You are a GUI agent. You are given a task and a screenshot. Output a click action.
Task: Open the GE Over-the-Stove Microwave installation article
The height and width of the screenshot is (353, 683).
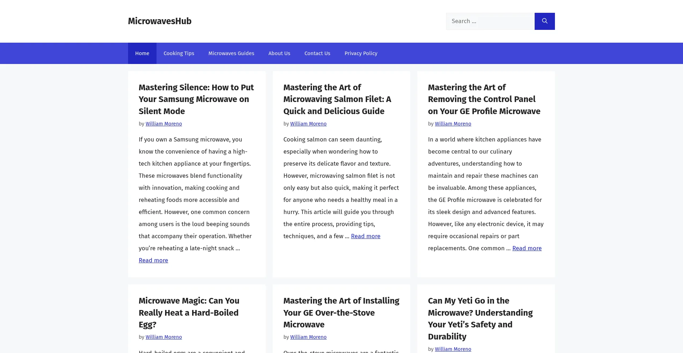coord(341,312)
